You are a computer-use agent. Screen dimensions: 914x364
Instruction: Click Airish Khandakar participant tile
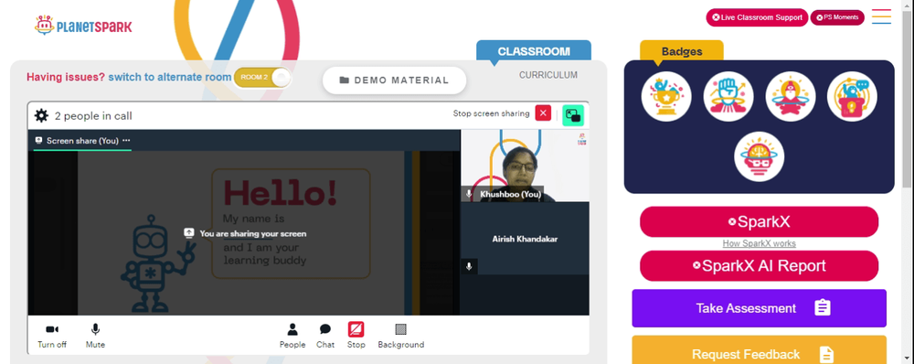525,239
